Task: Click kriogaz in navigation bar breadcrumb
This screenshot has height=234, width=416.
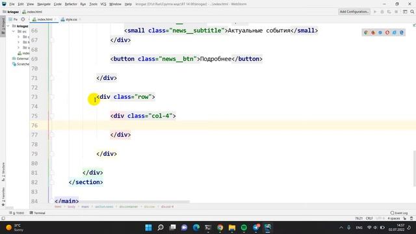Action: click(11, 12)
